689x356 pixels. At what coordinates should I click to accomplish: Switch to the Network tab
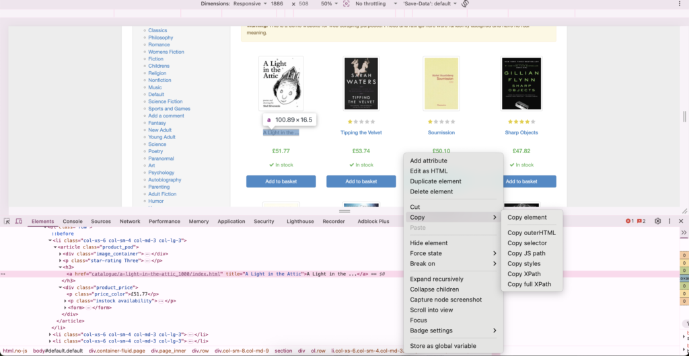click(130, 222)
